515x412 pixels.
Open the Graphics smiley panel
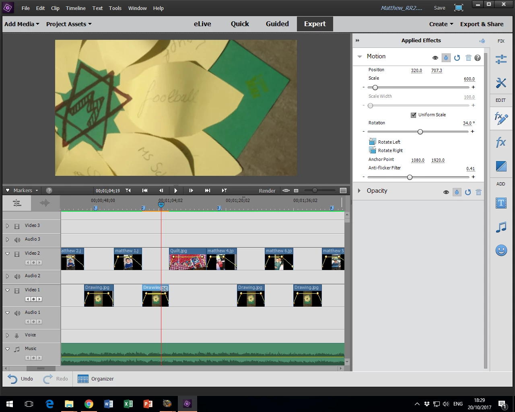[x=501, y=251]
